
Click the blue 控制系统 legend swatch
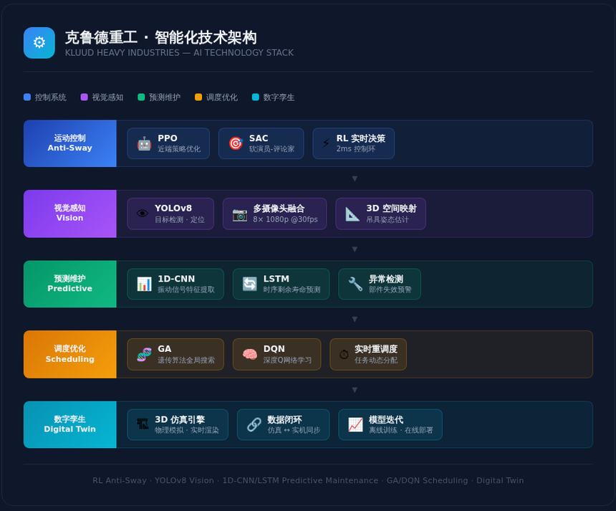27,97
